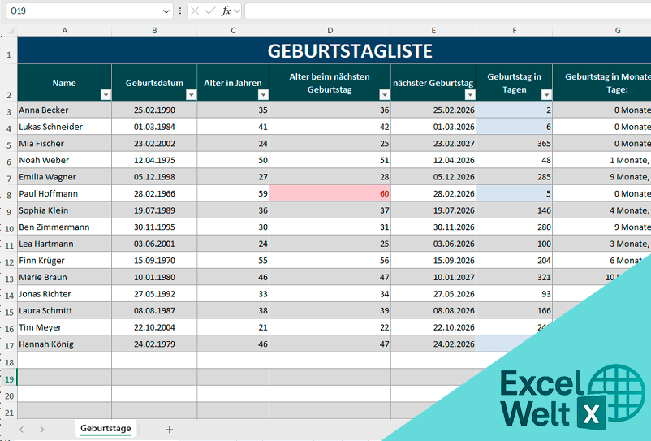Open the Geburtsdatum column filter dropdown

191,95
